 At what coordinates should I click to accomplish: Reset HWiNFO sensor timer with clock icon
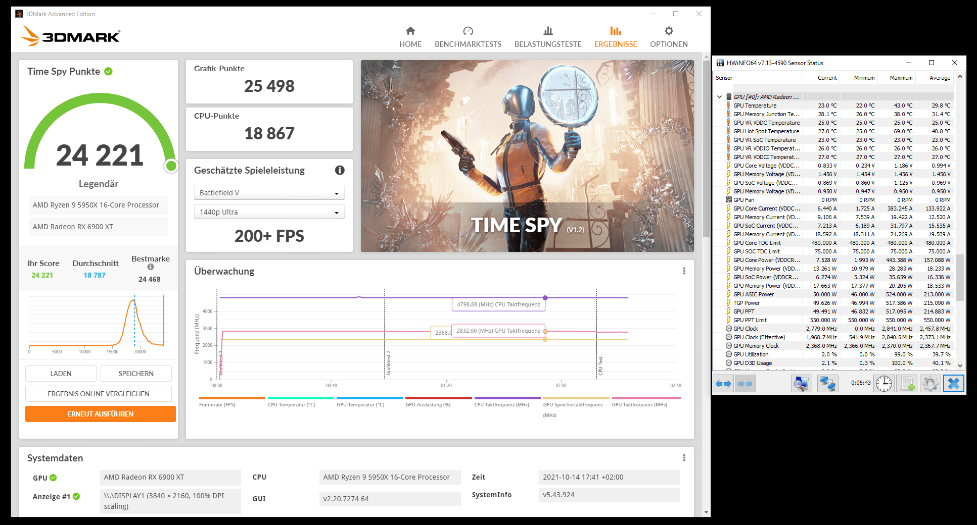884,384
